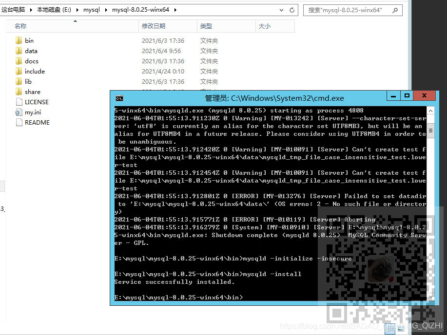
Task: Select the docs folder icon
Action: 19,61
